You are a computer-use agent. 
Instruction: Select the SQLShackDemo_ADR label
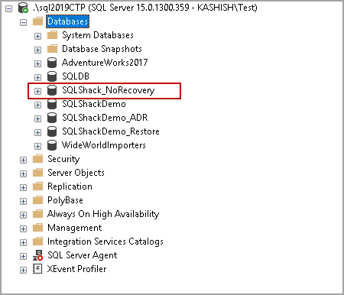click(x=105, y=118)
